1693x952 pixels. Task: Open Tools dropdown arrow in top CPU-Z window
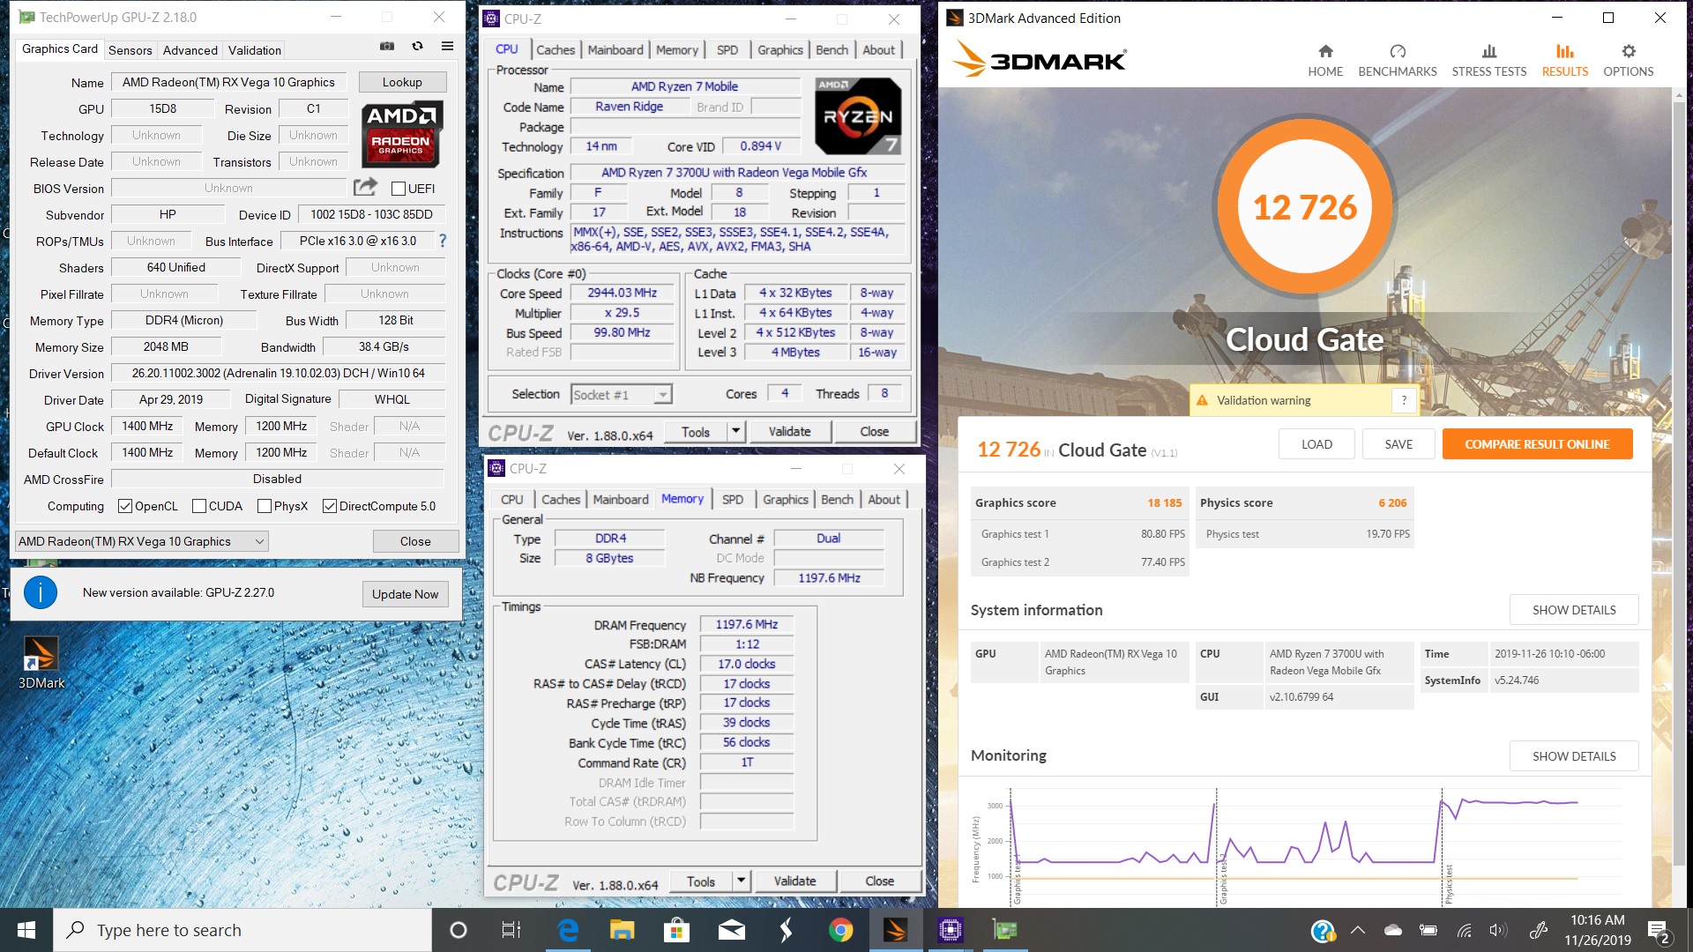[x=736, y=432]
